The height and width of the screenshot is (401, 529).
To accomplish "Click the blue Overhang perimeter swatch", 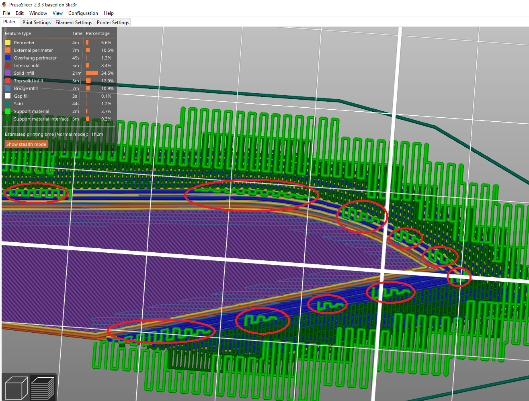I will point(8,58).
